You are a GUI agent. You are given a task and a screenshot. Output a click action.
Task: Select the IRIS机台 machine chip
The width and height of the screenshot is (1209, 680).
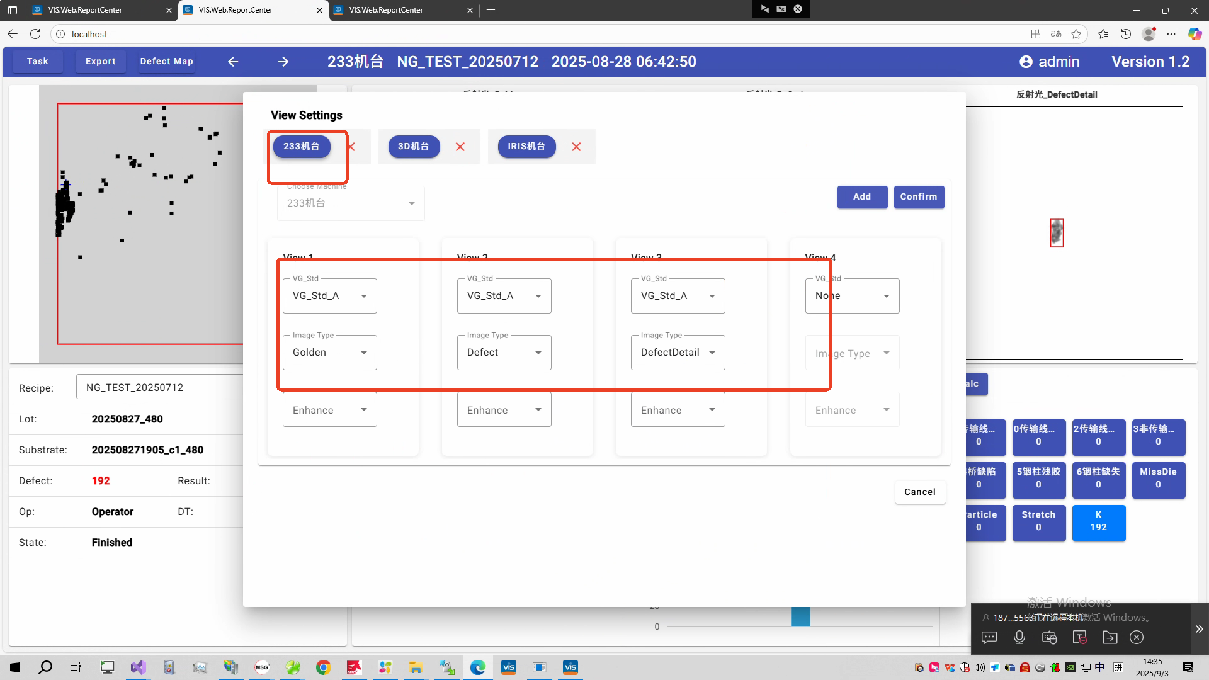(x=526, y=147)
